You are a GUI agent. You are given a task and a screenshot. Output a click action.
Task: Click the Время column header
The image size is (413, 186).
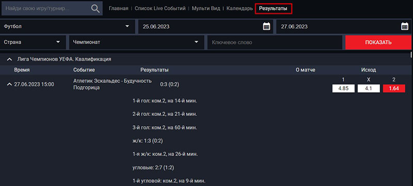click(22, 70)
